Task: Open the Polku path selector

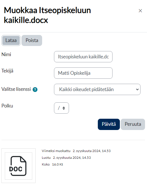Action: click(61, 108)
